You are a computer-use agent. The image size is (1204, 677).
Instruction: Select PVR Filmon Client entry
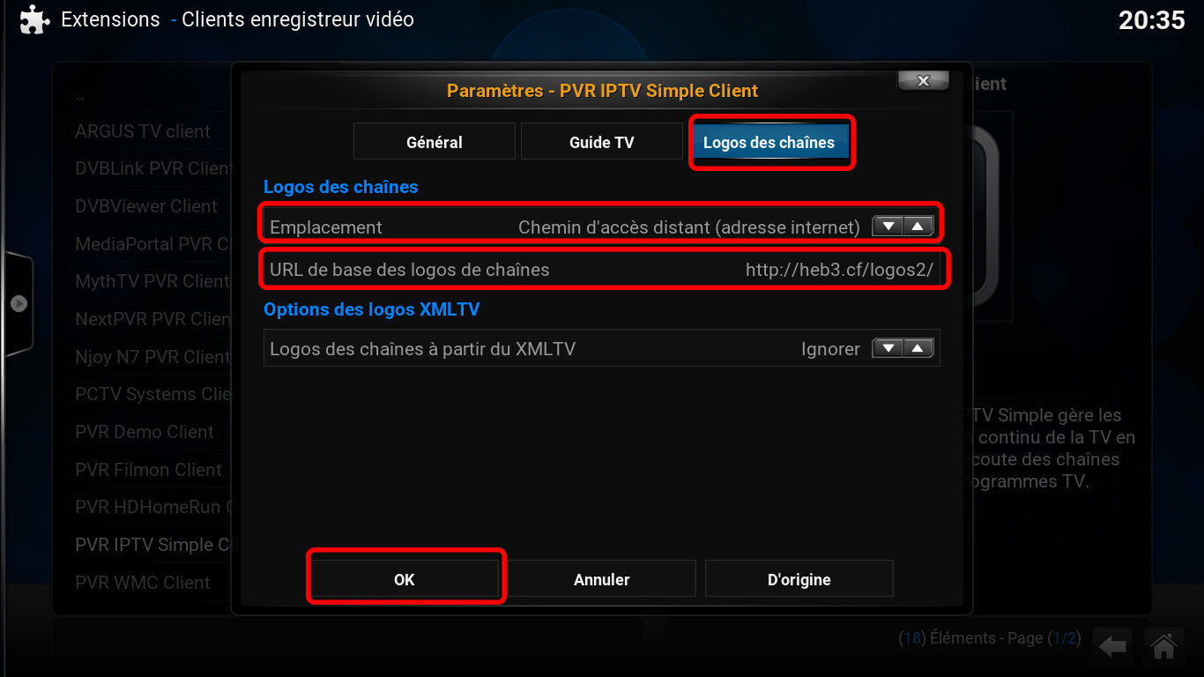148,470
